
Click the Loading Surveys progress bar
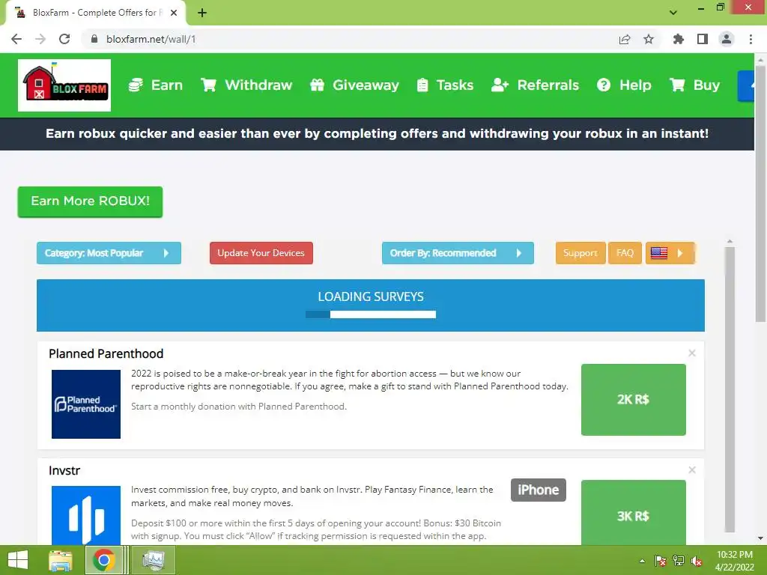[371, 314]
